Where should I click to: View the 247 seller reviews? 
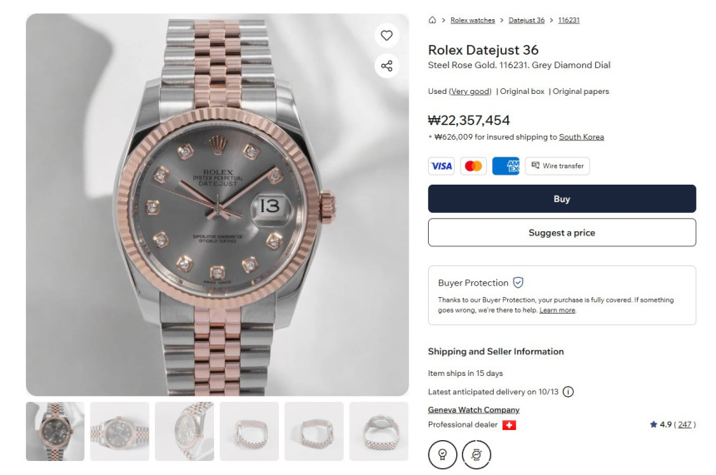coord(685,425)
